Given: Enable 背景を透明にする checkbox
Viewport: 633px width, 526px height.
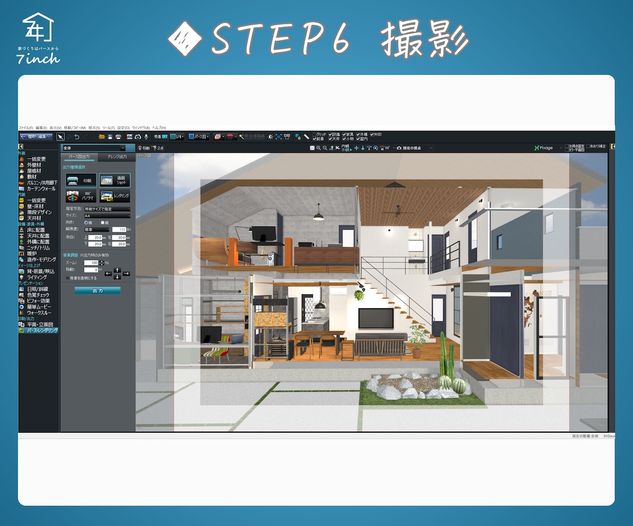Looking at the screenshot, I should (67, 278).
